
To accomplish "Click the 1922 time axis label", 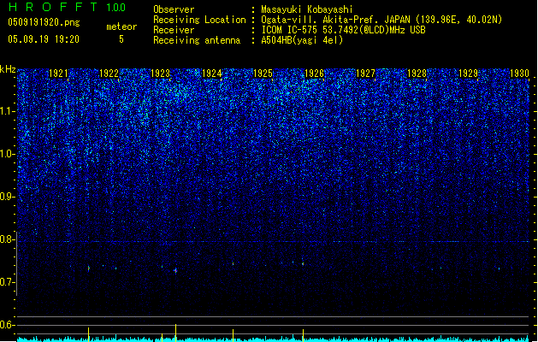I will (109, 74).
